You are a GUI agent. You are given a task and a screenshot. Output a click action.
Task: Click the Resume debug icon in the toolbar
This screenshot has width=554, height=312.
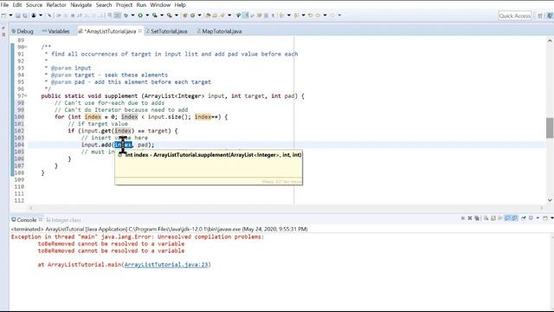(x=58, y=16)
